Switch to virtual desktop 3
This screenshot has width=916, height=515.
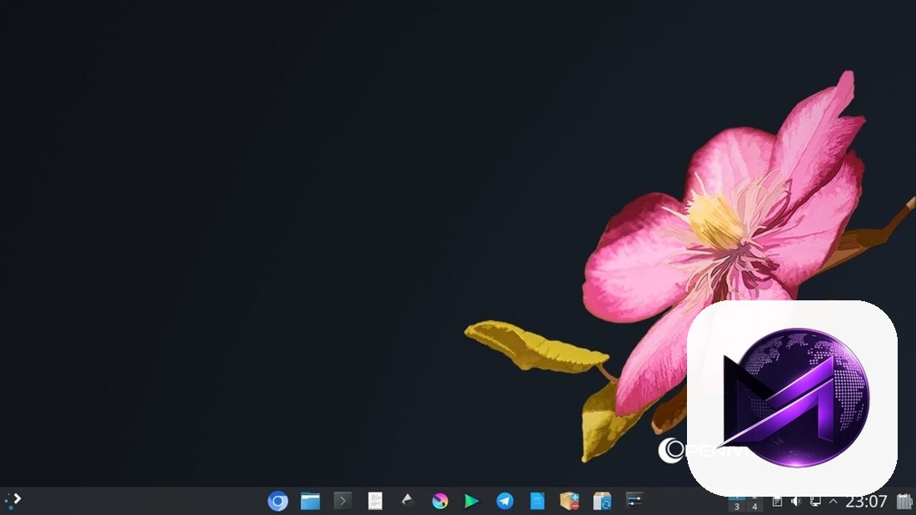pyautogui.click(x=737, y=506)
